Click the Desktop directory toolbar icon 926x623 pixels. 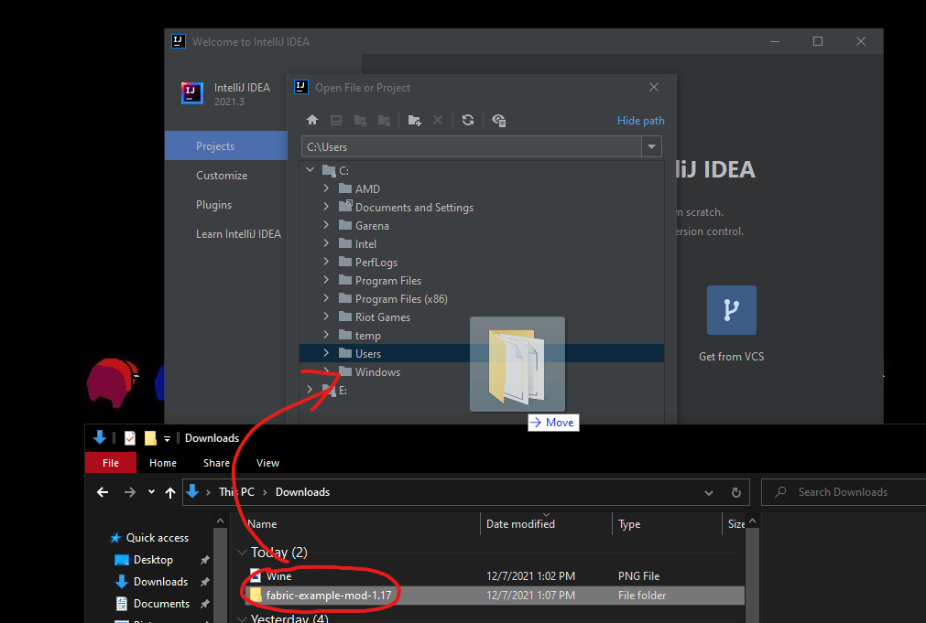pyautogui.click(x=336, y=121)
